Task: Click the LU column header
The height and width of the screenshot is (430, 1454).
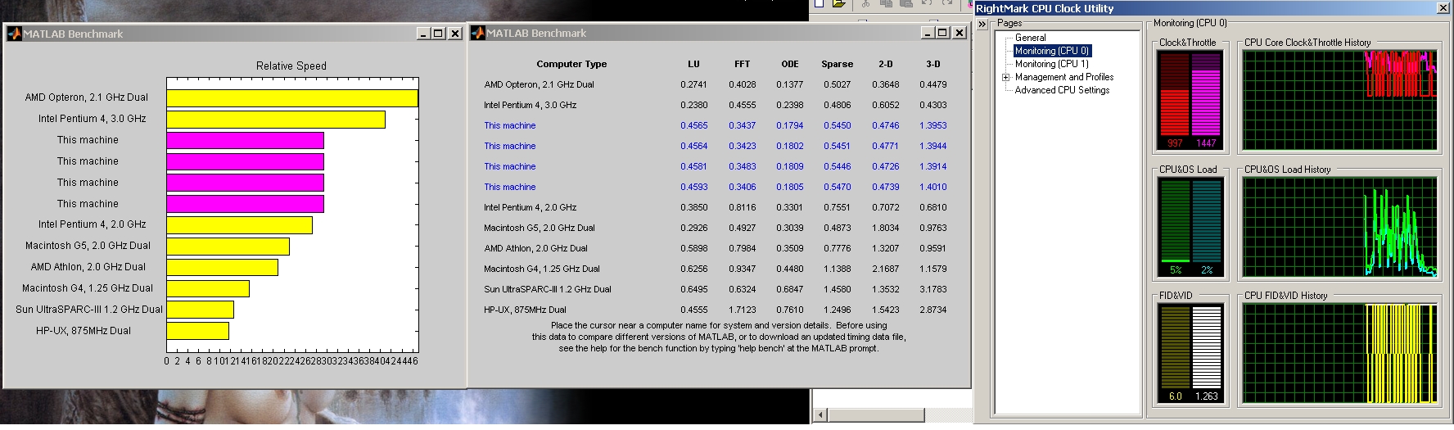Action: [693, 64]
